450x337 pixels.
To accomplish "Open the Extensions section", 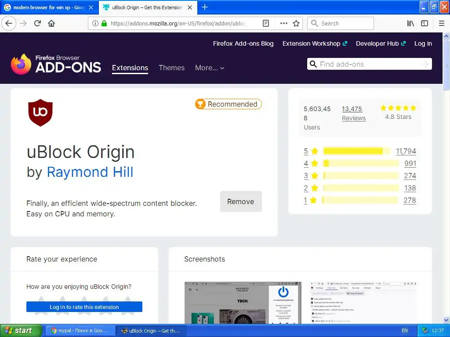I will (130, 68).
